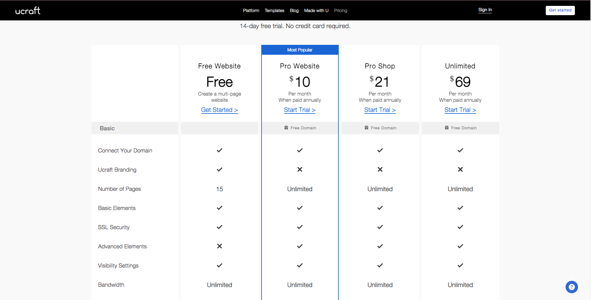Click Get Started link under Free Website
Image resolution: width=591 pixels, height=300 pixels.
click(219, 110)
